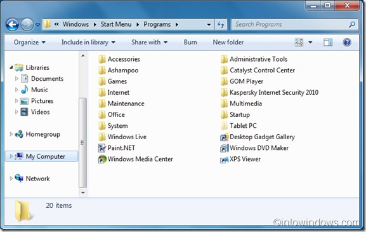Screen dimensions: 366x232
Task: Select the Windows DVD Maker shortcut
Action: 254,148
